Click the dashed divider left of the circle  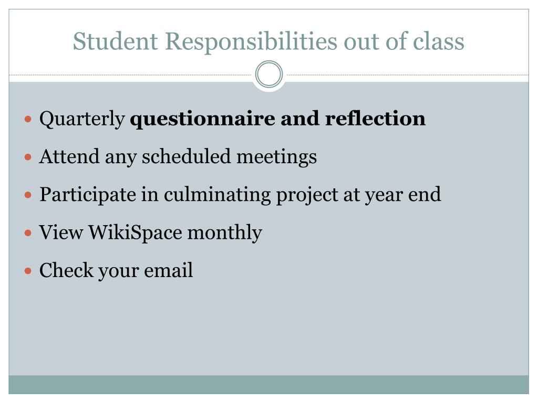point(130,75)
